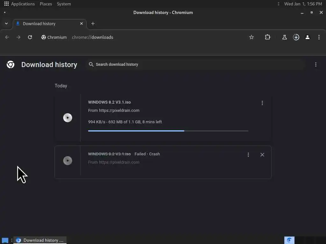Remove the failed download from the list

tap(262, 155)
